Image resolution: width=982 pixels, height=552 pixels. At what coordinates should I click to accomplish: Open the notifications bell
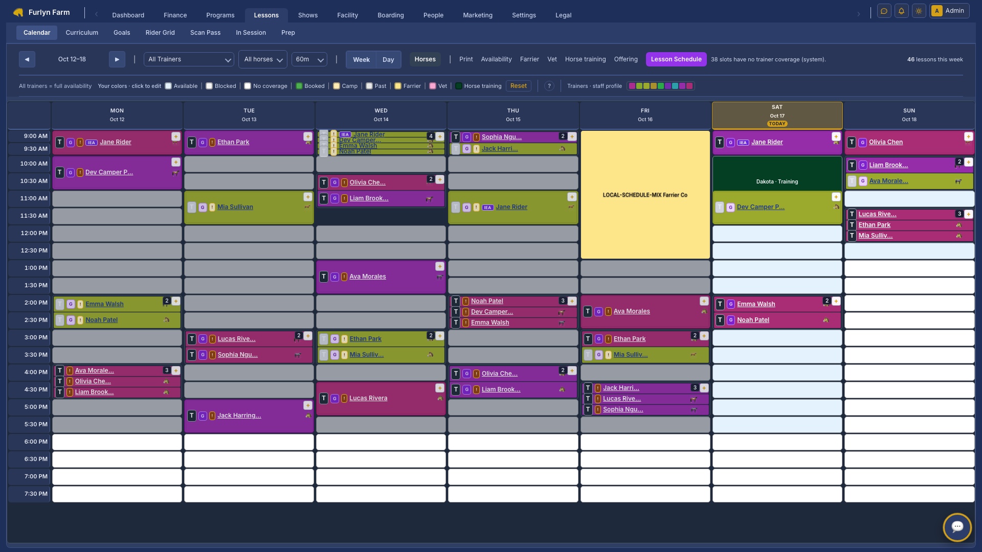click(x=901, y=11)
